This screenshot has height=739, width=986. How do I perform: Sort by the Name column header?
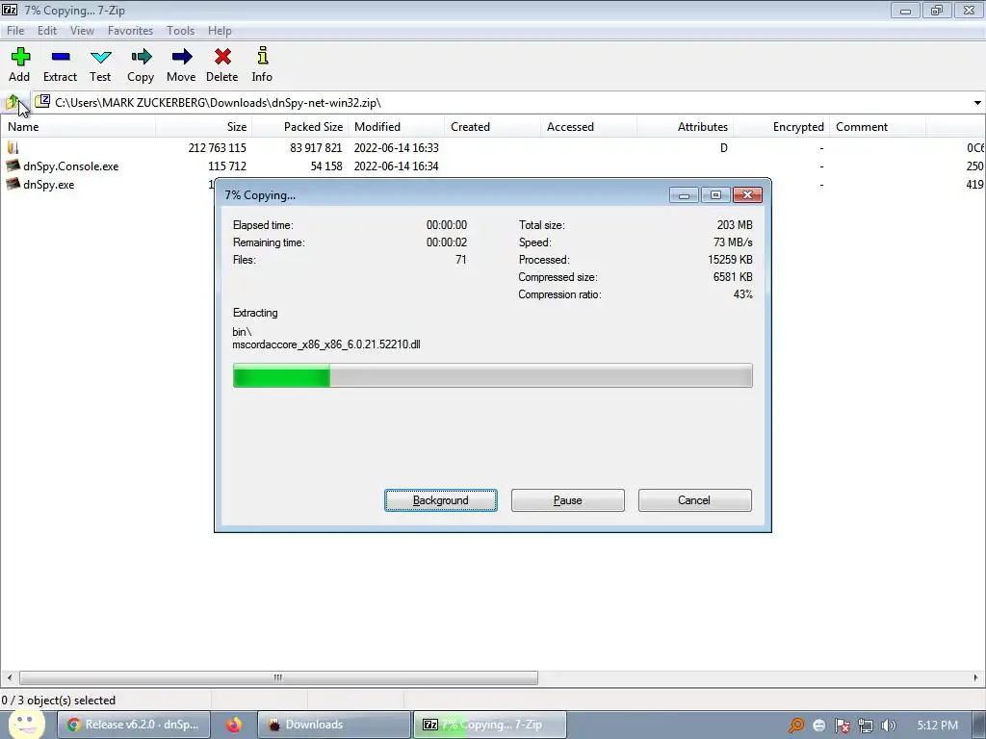(78, 126)
